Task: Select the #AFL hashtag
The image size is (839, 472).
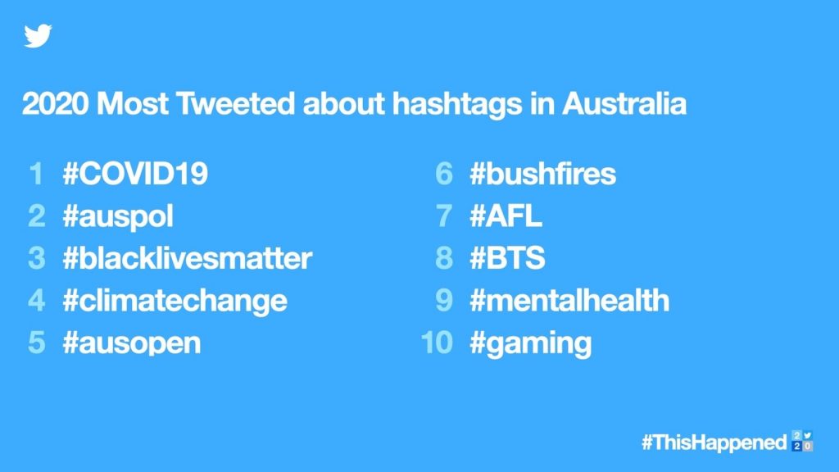Action: [x=506, y=216]
